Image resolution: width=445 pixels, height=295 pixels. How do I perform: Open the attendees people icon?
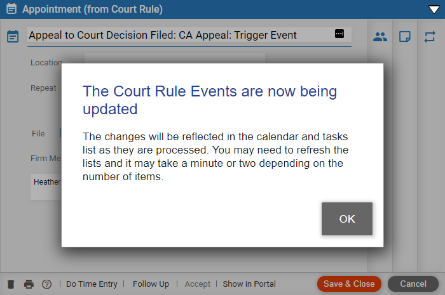click(x=380, y=37)
